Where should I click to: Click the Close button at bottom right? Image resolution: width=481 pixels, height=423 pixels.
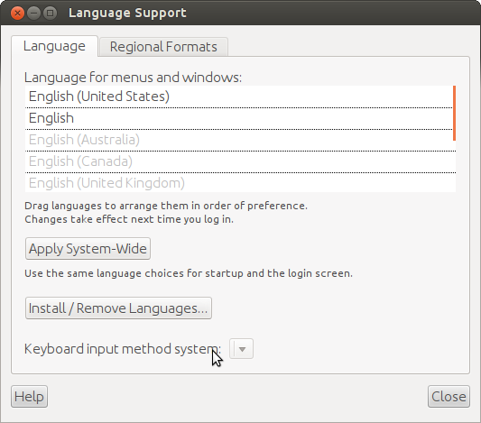[449, 396]
